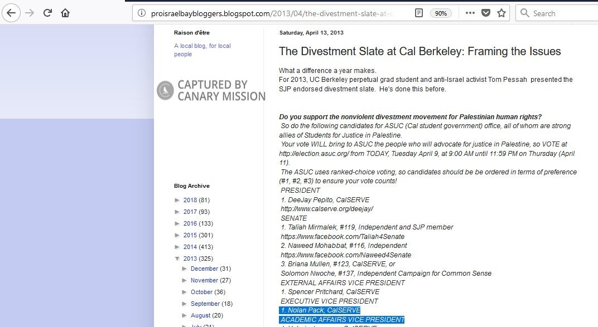Reset the 90% zoom level indicator
598x327 pixels.
click(441, 13)
